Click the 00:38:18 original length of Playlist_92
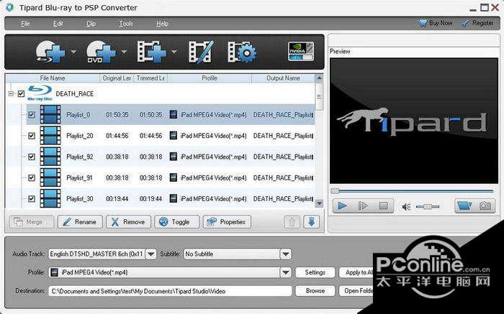The height and width of the screenshot is (314, 504). tap(117, 157)
